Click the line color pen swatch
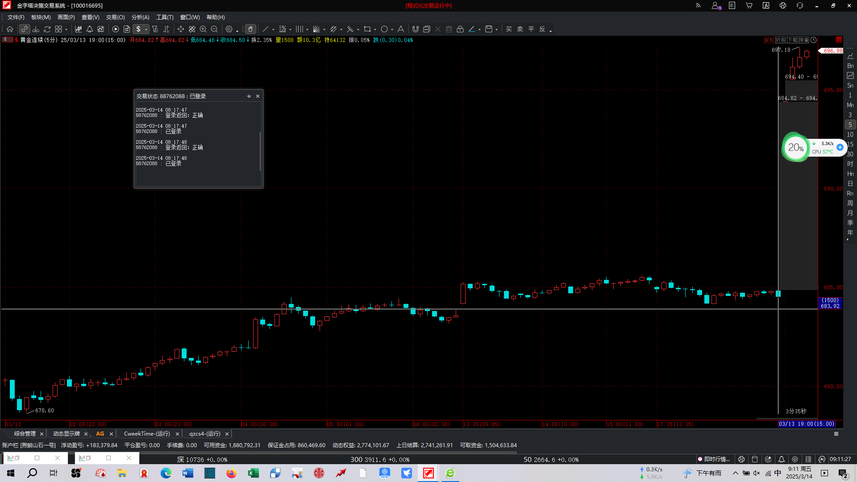 tap(472, 29)
